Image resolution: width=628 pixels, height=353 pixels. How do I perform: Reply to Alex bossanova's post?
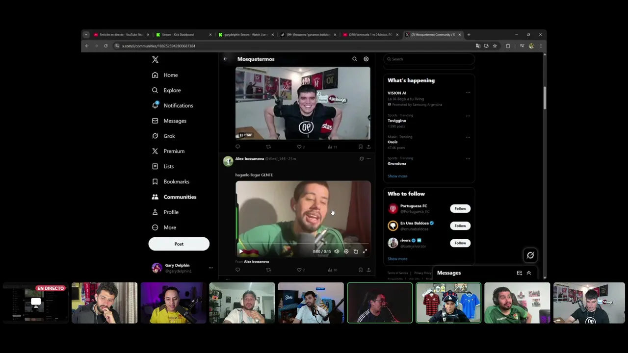238,270
